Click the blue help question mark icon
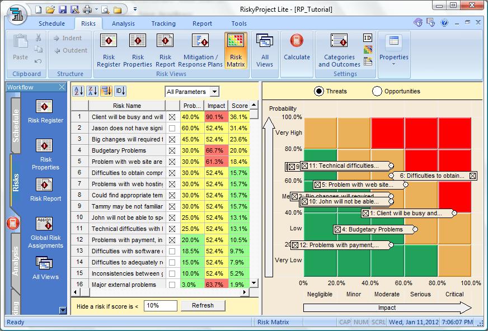488x331 pixels. (444, 22)
